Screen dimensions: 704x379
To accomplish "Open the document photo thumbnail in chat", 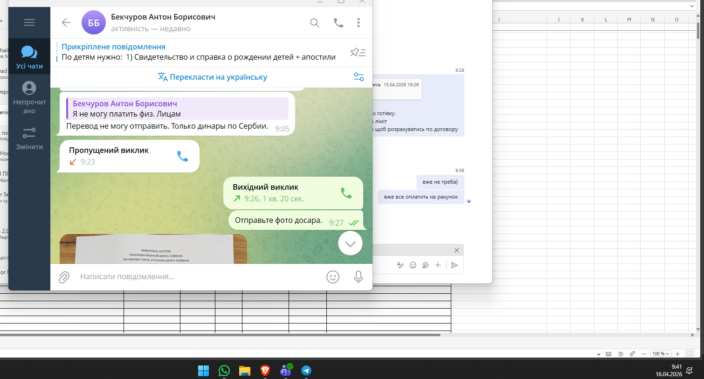I will coord(153,249).
